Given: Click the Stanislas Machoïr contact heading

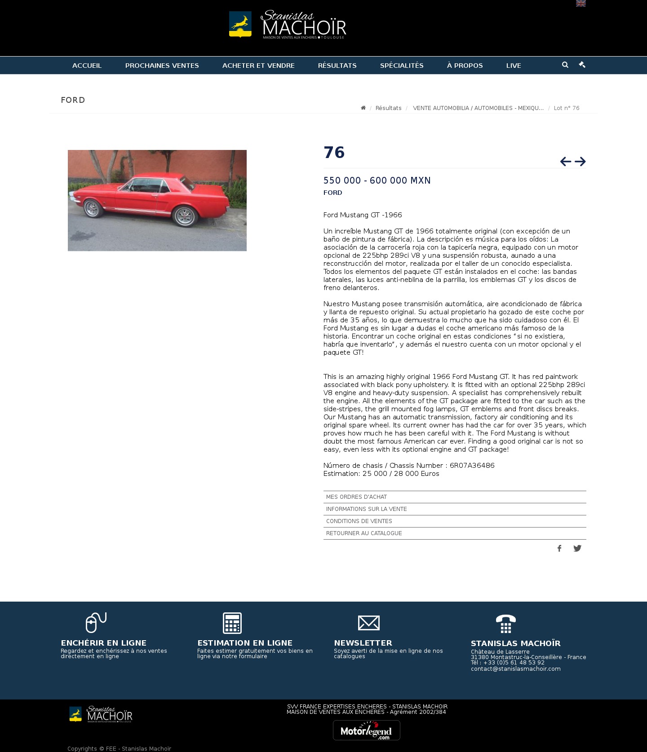Looking at the screenshot, I should click(x=516, y=643).
